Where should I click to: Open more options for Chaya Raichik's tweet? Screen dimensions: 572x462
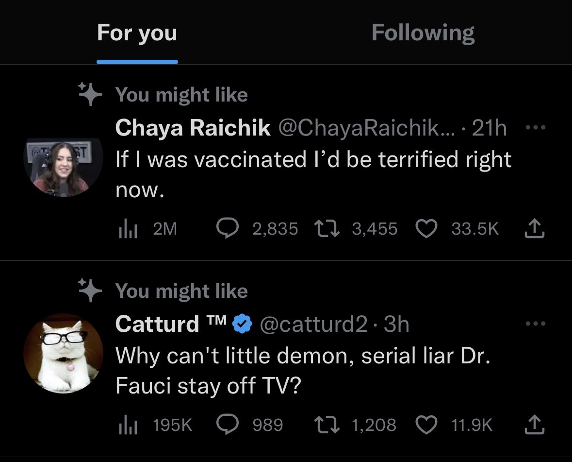[x=536, y=128]
